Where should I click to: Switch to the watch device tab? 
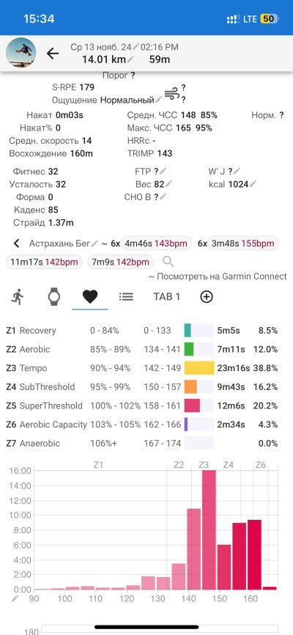(x=53, y=297)
